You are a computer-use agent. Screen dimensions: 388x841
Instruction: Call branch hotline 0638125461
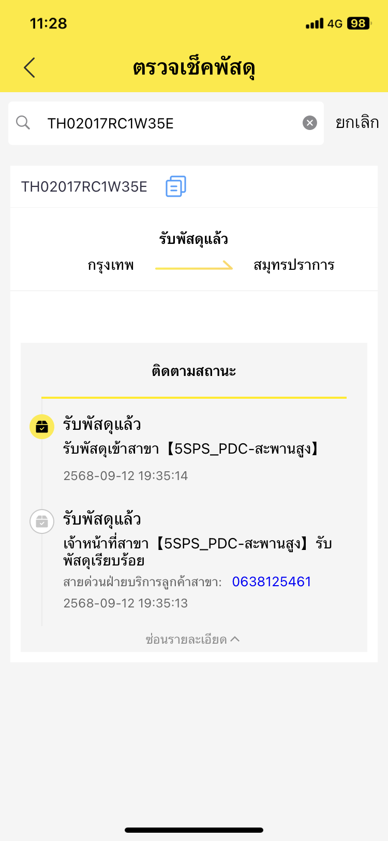coord(271,582)
